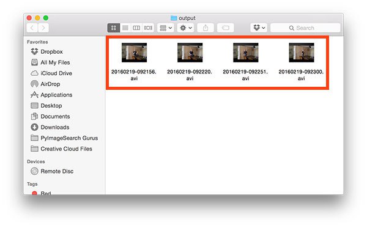Click the Creative Cloud Files folder icon
The width and height of the screenshot is (367, 228).
click(x=34, y=149)
